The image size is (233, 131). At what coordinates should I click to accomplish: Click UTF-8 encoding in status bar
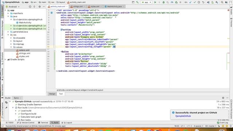pos(189,126)
